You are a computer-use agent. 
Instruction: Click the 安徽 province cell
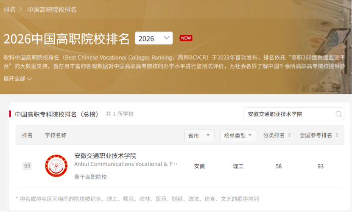pos(199,166)
